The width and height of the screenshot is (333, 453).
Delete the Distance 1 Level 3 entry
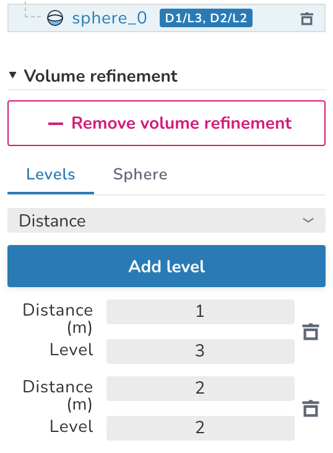311,332
